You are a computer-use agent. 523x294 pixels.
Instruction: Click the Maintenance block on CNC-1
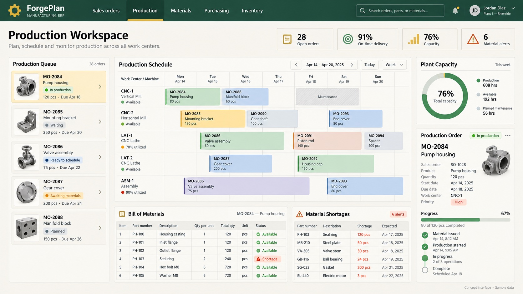328,97
